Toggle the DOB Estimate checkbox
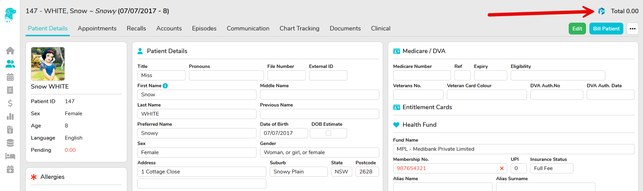This screenshot has height=191, width=643. coord(328,133)
